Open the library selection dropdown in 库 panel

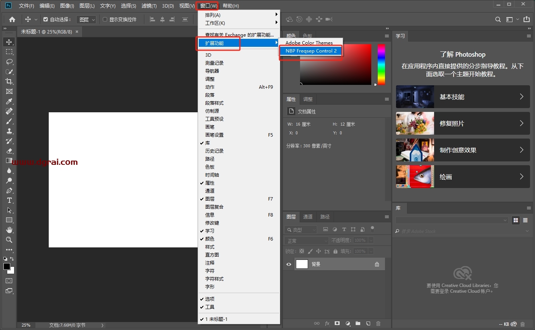tap(452, 220)
